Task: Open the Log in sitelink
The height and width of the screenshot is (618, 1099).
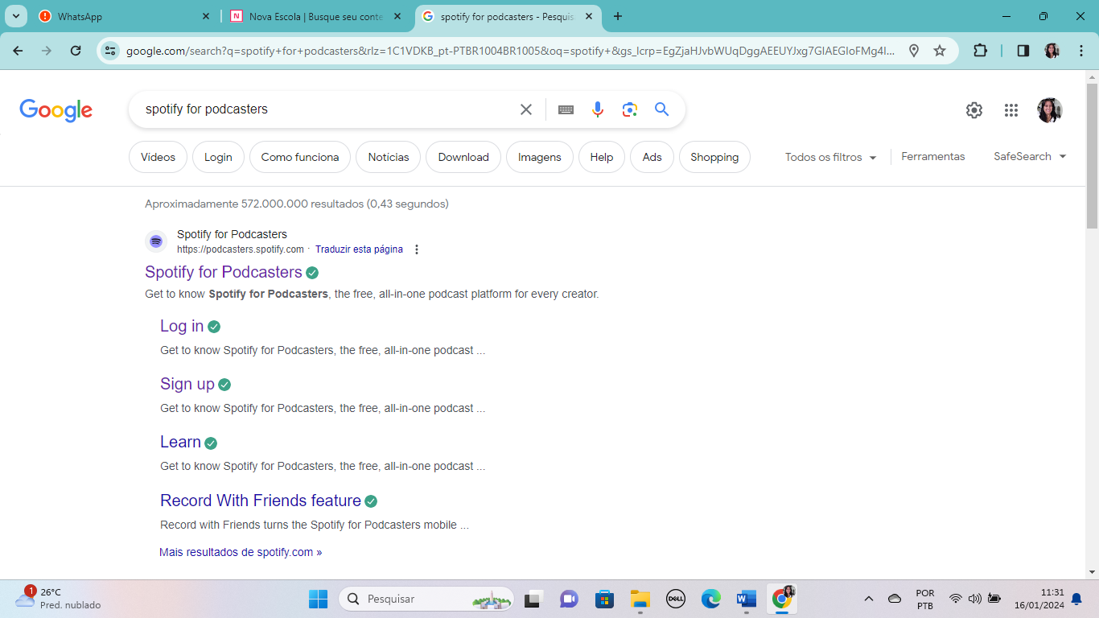Action: coord(182,326)
